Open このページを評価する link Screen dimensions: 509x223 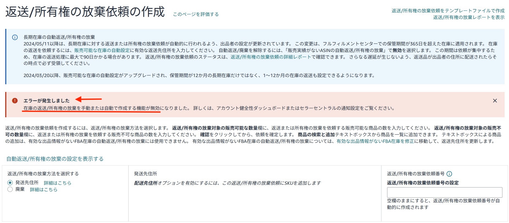point(196,14)
